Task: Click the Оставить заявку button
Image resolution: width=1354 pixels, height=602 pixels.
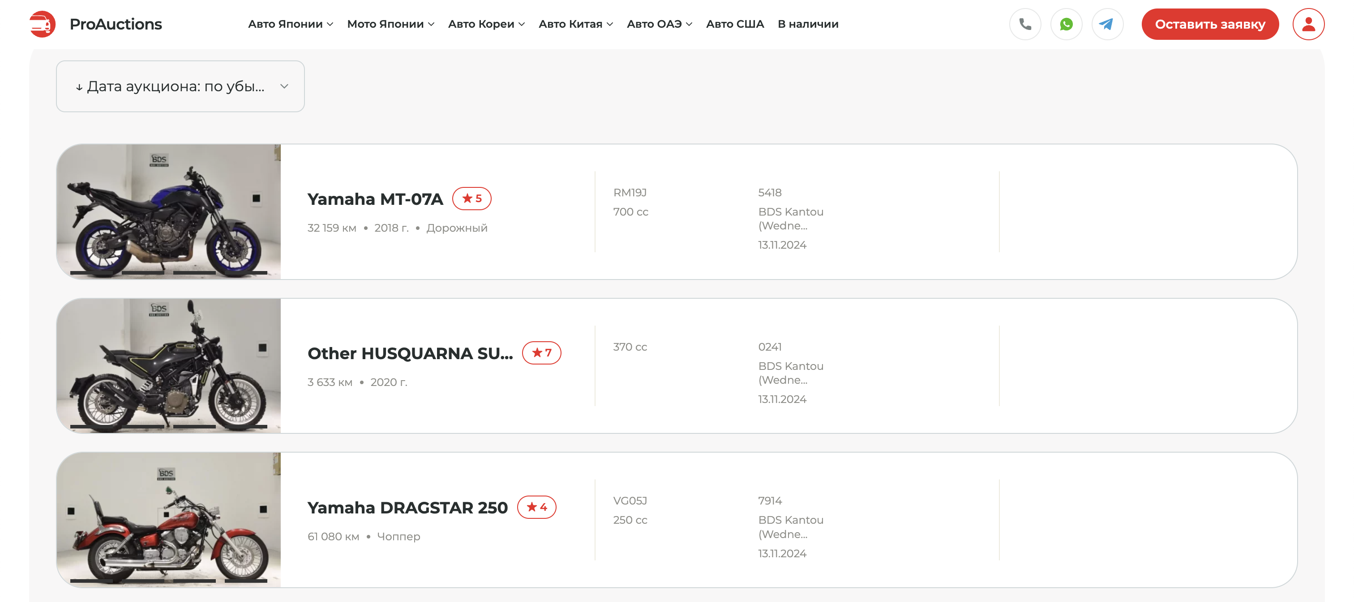Action: coord(1210,24)
